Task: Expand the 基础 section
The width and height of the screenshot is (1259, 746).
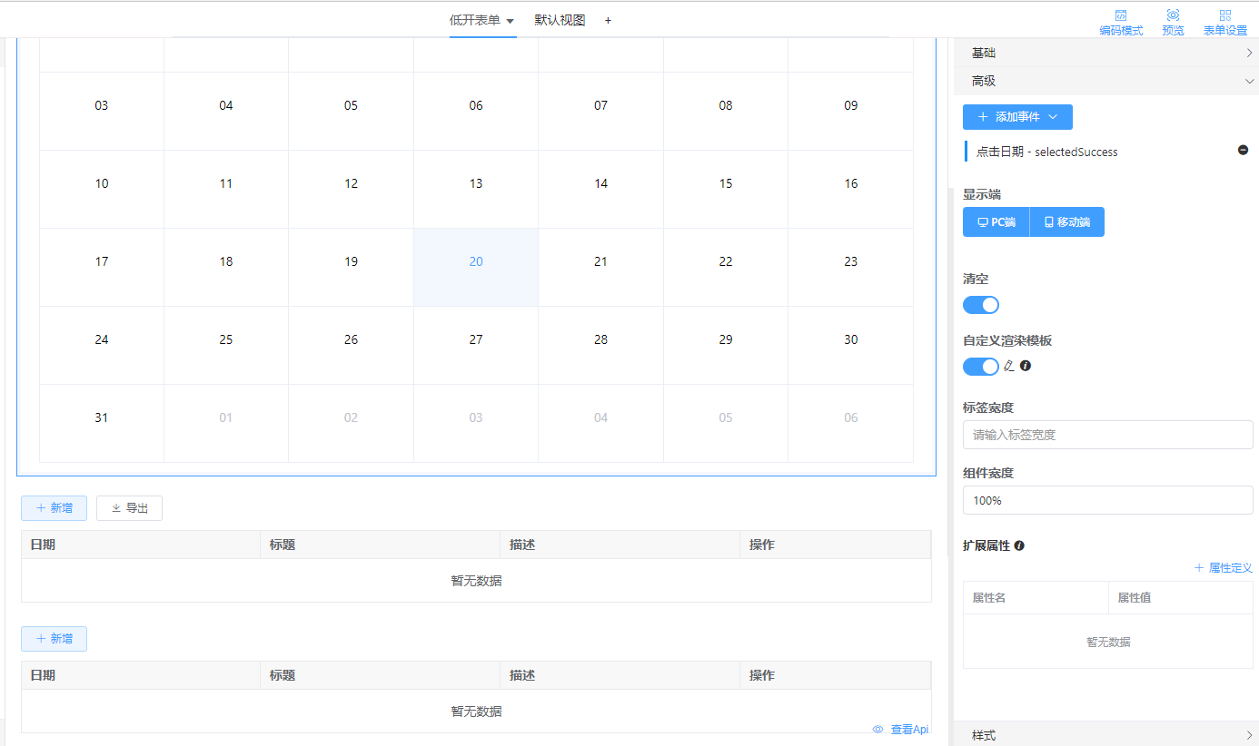Action: 1106,53
